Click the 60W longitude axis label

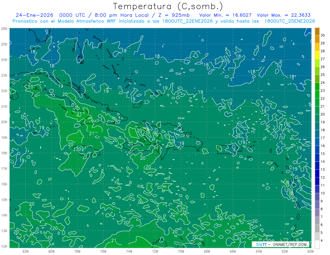(x=311, y=251)
